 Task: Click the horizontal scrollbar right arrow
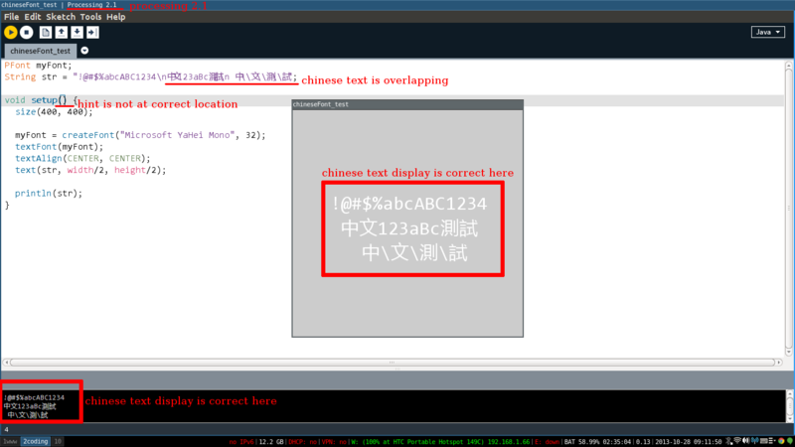pyautogui.click(x=779, y=363)
